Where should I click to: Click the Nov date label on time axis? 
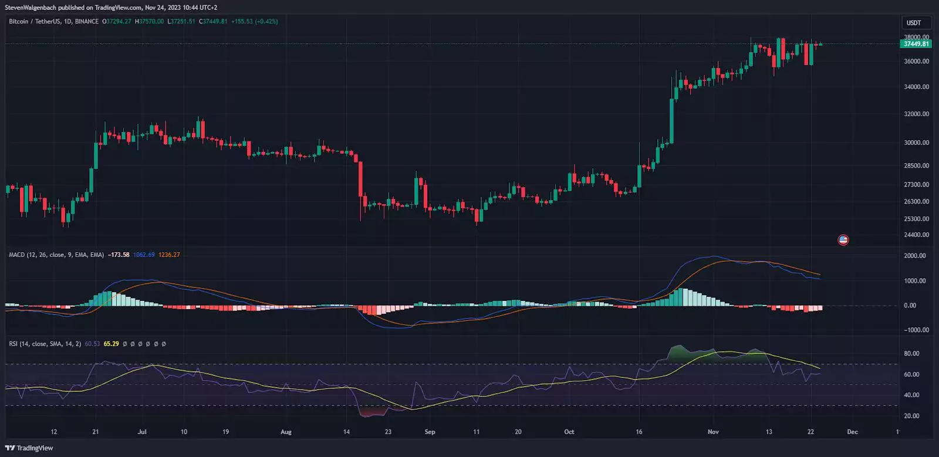pyautogui.click(x=713, y=432)
